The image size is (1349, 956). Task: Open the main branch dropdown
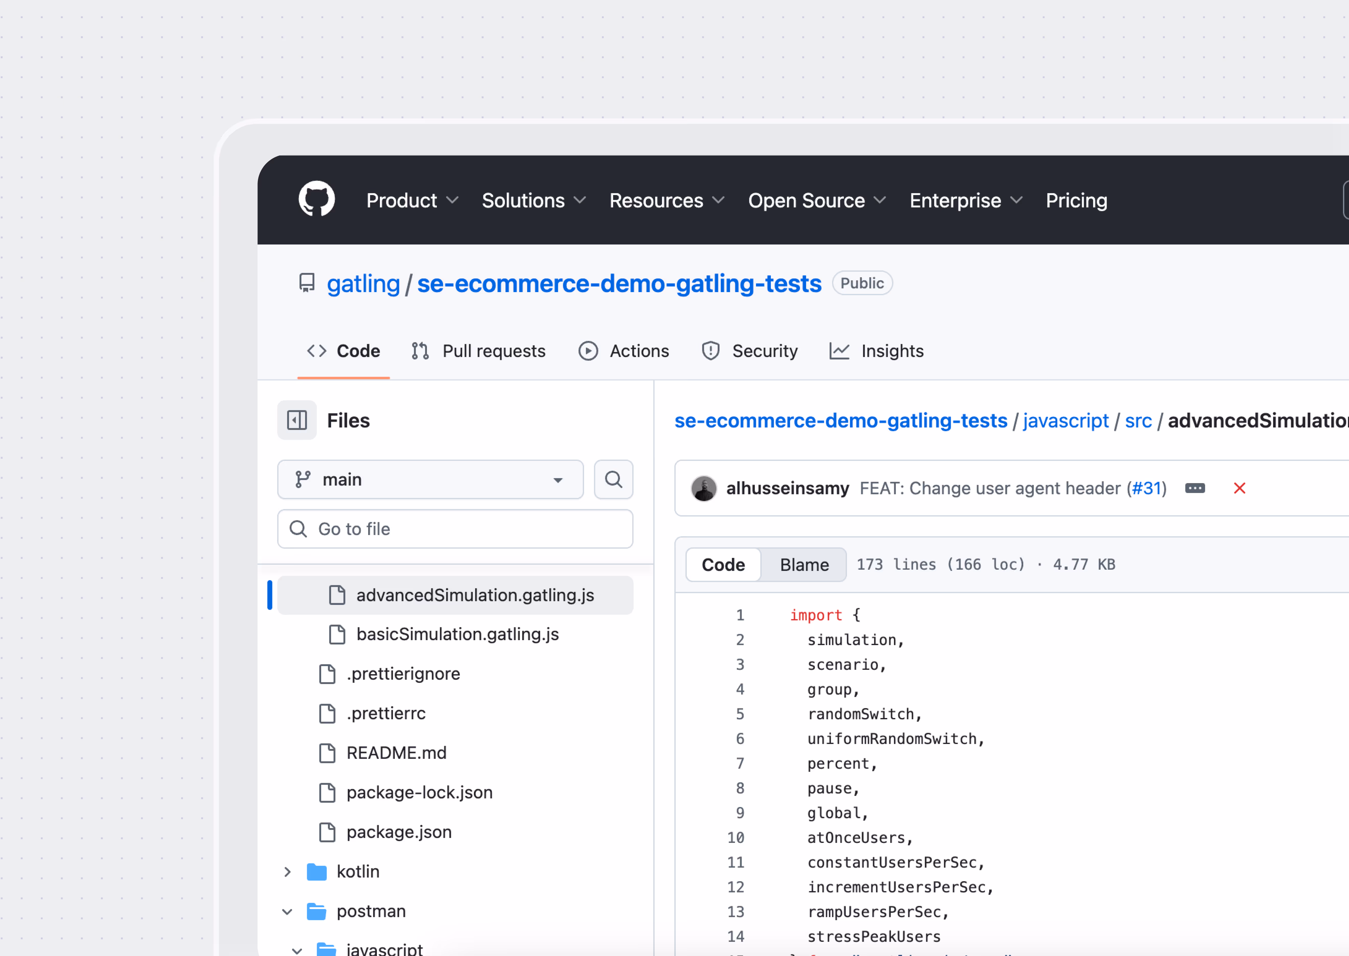[x=430, y=480]
